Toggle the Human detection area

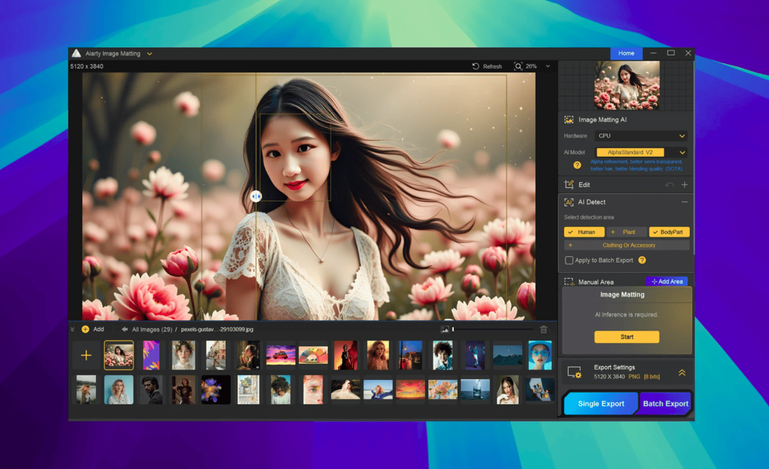pyautogui.click(x=584, y=232)
